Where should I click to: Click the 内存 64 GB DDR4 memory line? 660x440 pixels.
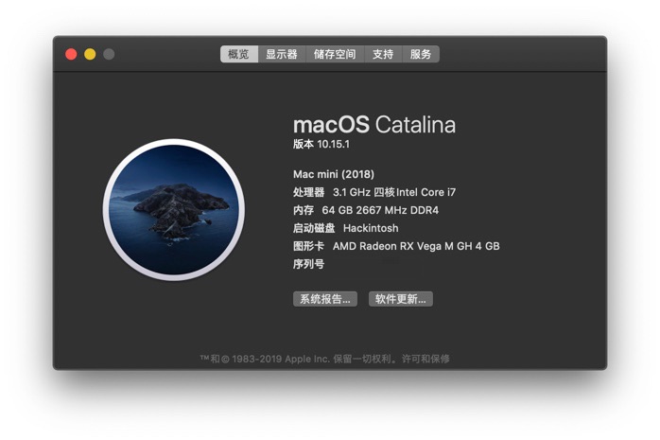click(x=366, y=210)
